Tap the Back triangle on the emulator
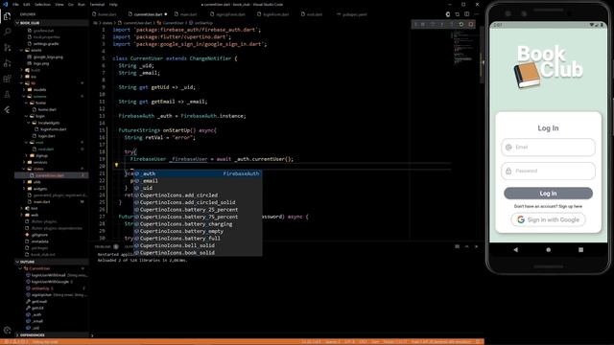Screen dimensions: 614x345 [516, 249]
